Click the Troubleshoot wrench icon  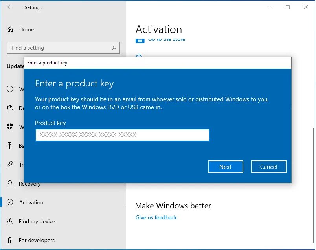10,164
